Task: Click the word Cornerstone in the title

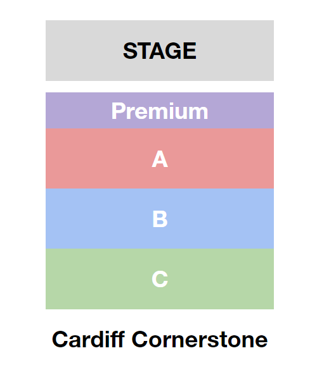Action: point(200,340)
